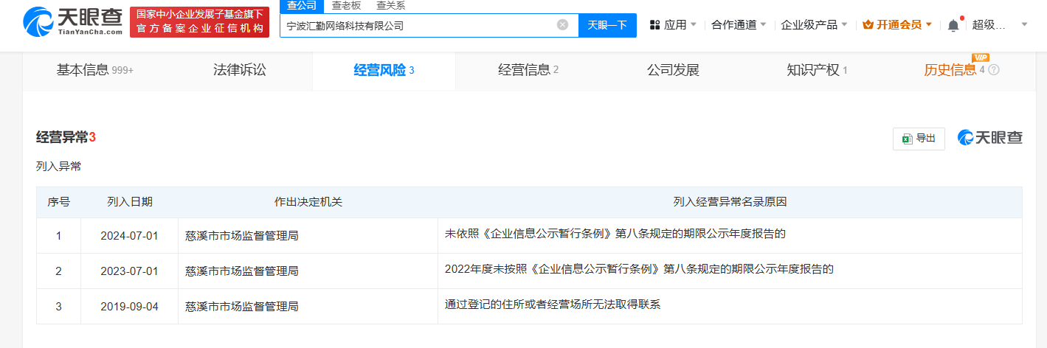Open the 开通会员 dropdown arrow
1047x348 pixels.
pos(928,25)
